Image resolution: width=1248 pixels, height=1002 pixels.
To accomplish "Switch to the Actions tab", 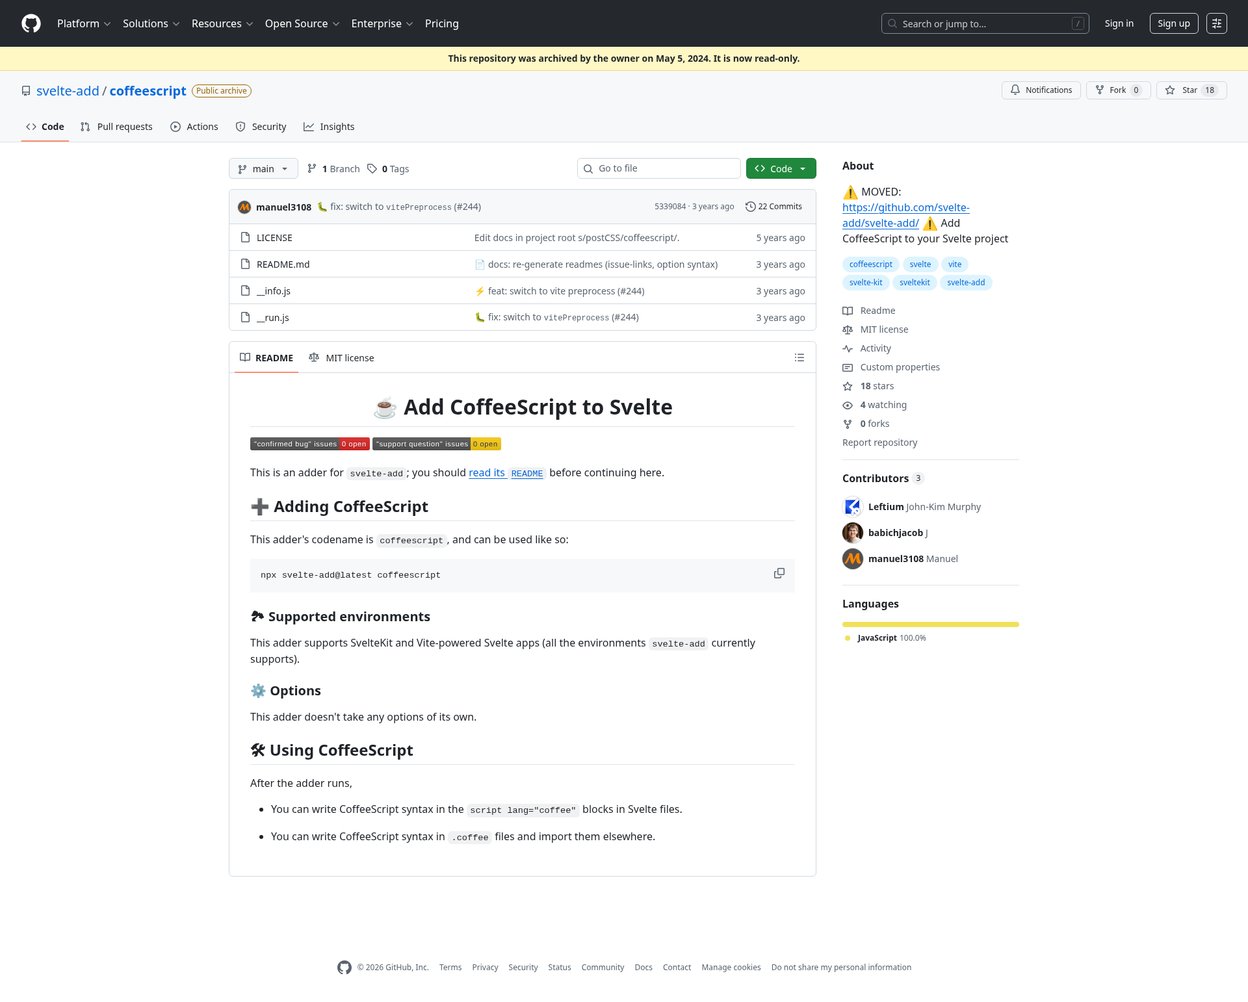I will (x=194, y=127).
